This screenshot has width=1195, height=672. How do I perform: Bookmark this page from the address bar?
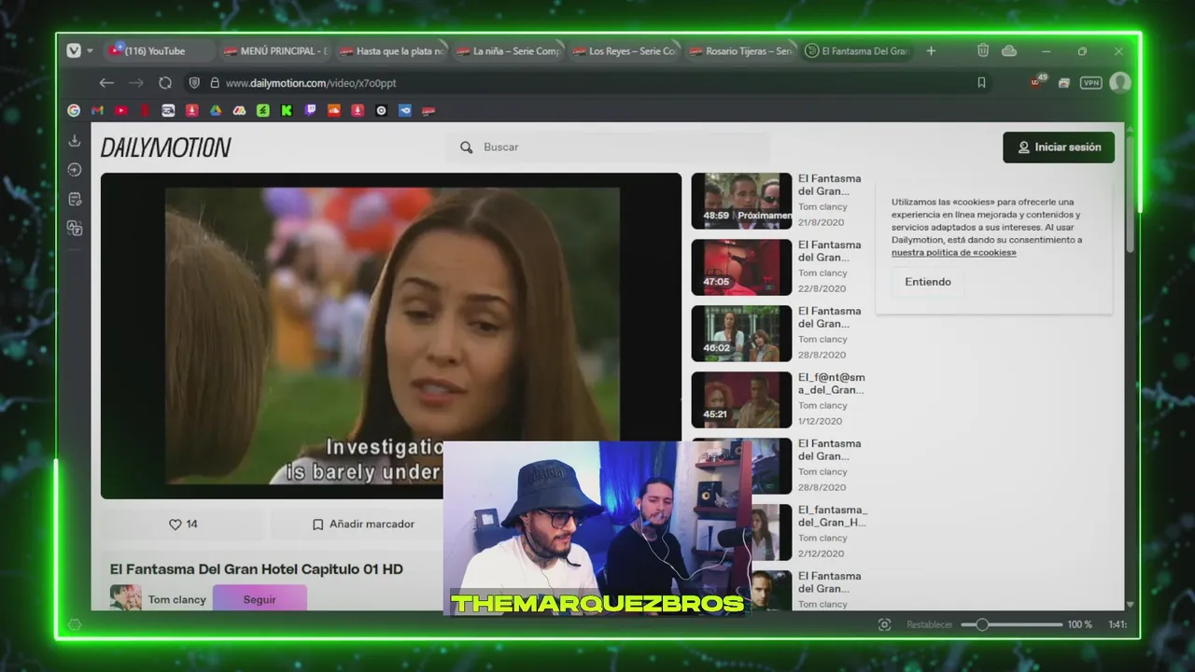click(x=981, y=83)
